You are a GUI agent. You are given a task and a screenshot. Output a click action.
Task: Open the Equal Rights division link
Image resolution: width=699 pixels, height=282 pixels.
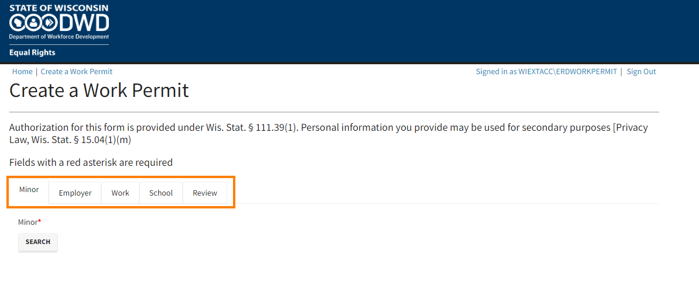[32, 53]
